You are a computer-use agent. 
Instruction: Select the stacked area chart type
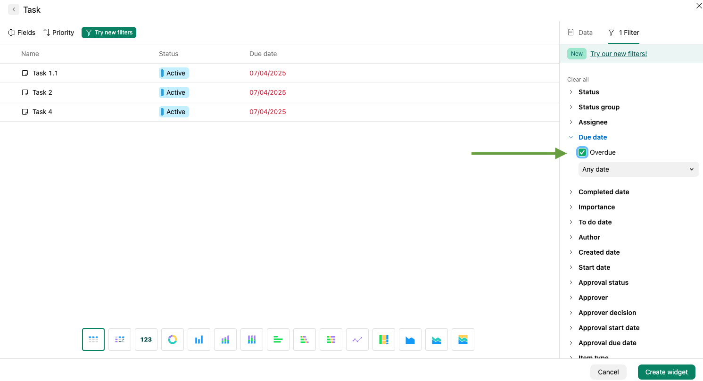[437, 340]
